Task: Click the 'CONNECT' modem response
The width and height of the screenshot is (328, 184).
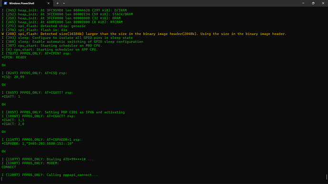Action: point(9,167)
